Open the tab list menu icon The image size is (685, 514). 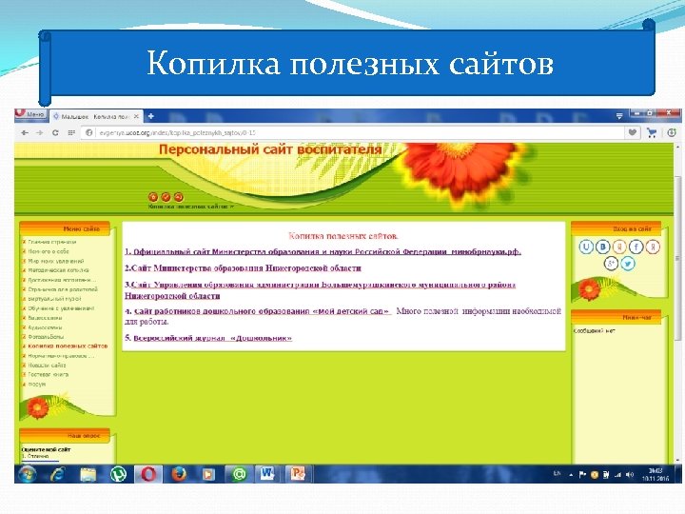point(619,116)
